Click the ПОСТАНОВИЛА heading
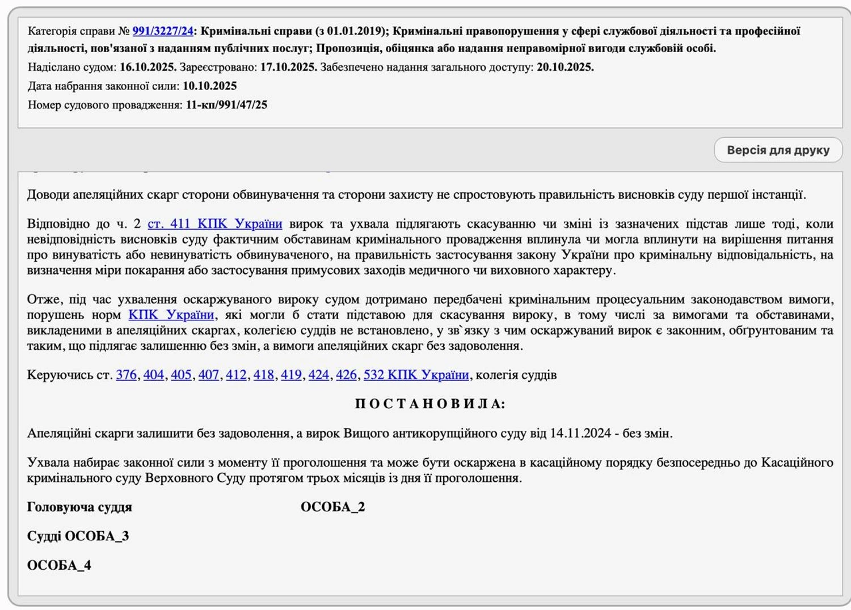Viewport: 851px width, 610px height. pos(429,404)
